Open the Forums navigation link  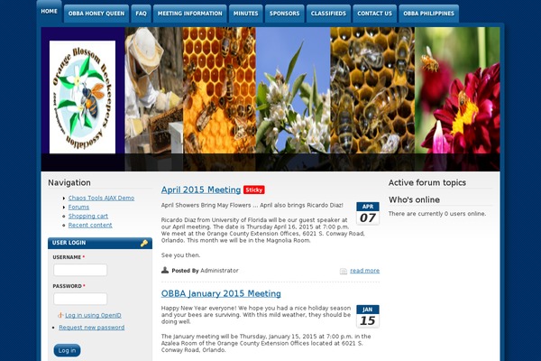[78, 207]
